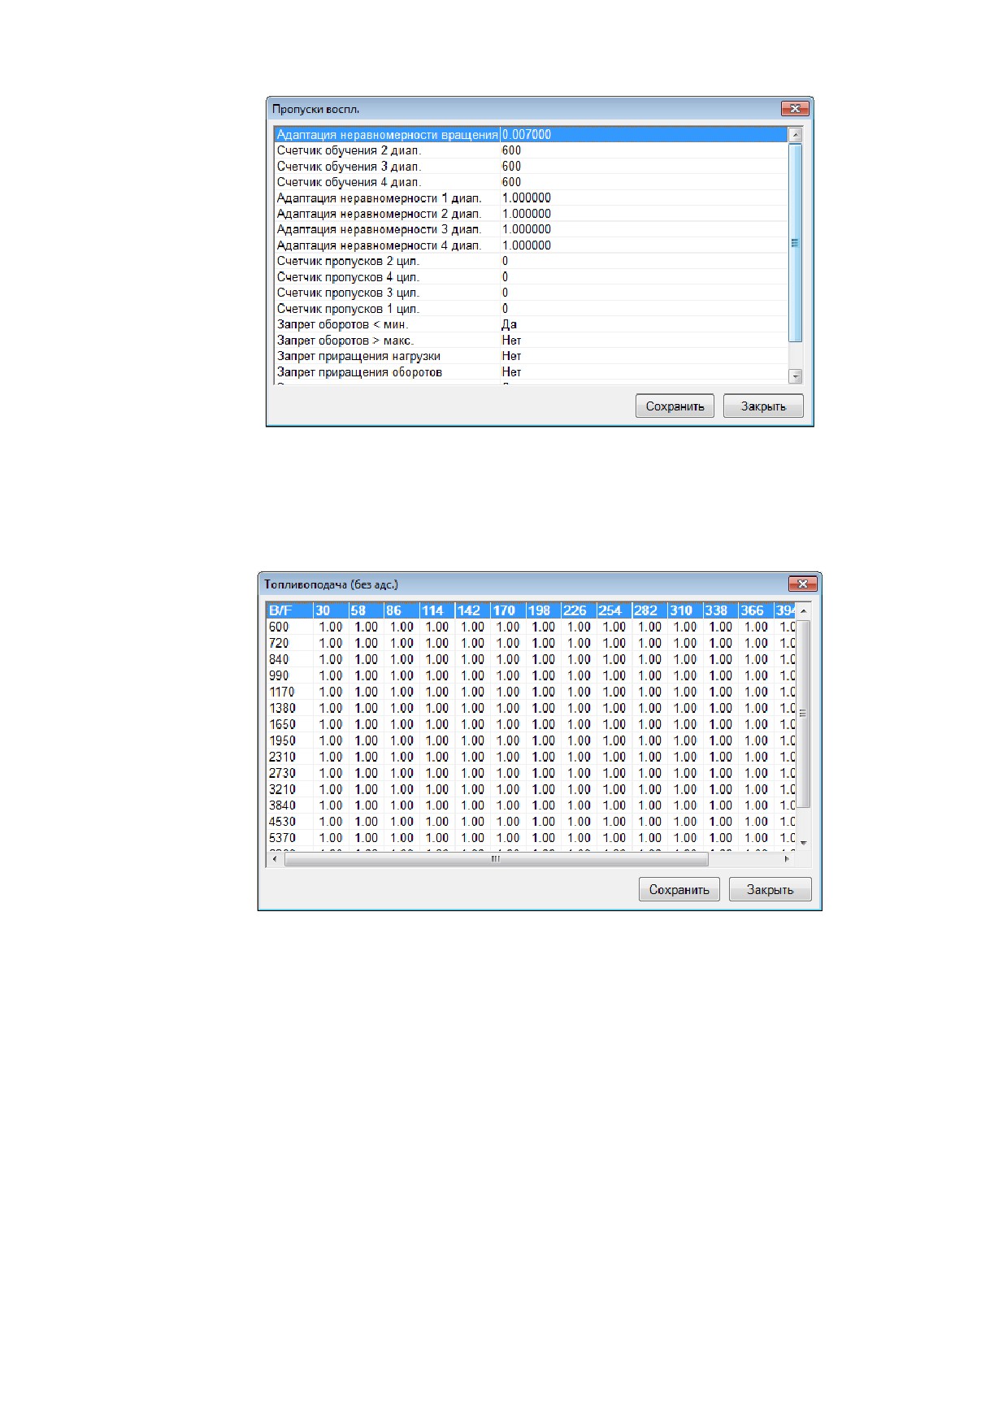Click the vertical scrollbar thumb in Топливоподача table
This screenshot has height=1424, width=1007.
tap(803, 714)
